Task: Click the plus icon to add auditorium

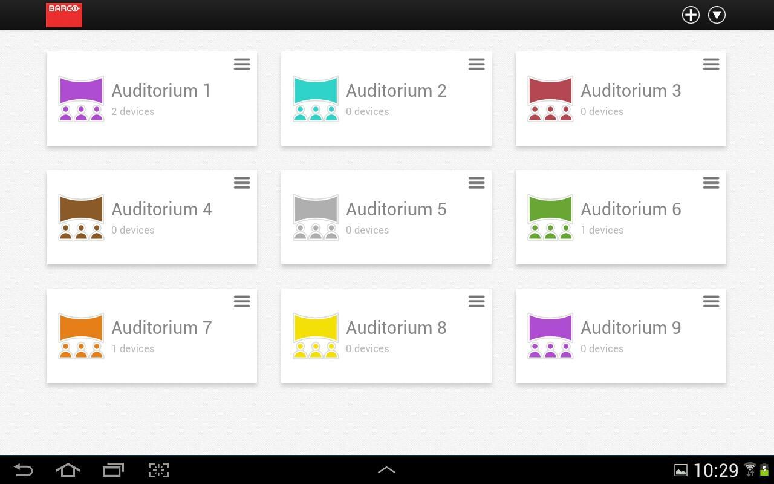Action: coord(691,15)
